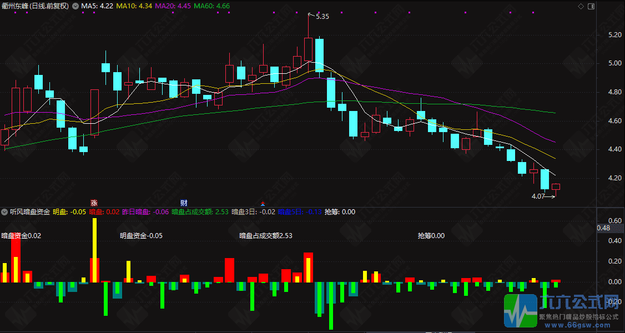Click the 暗盘占成交额2.53 chart annotation
Screen dimensions: 625x333
pyautogui.click(x=266, y=235)
